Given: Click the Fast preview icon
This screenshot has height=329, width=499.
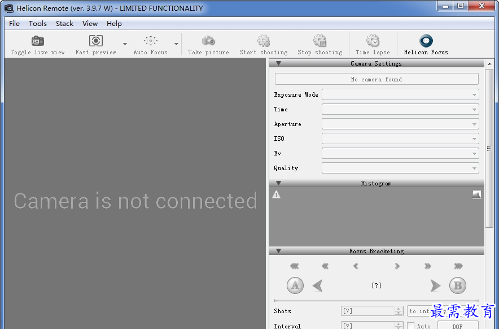Looking at the screenshot, I should pyautogui.click(x=95, y=41).
